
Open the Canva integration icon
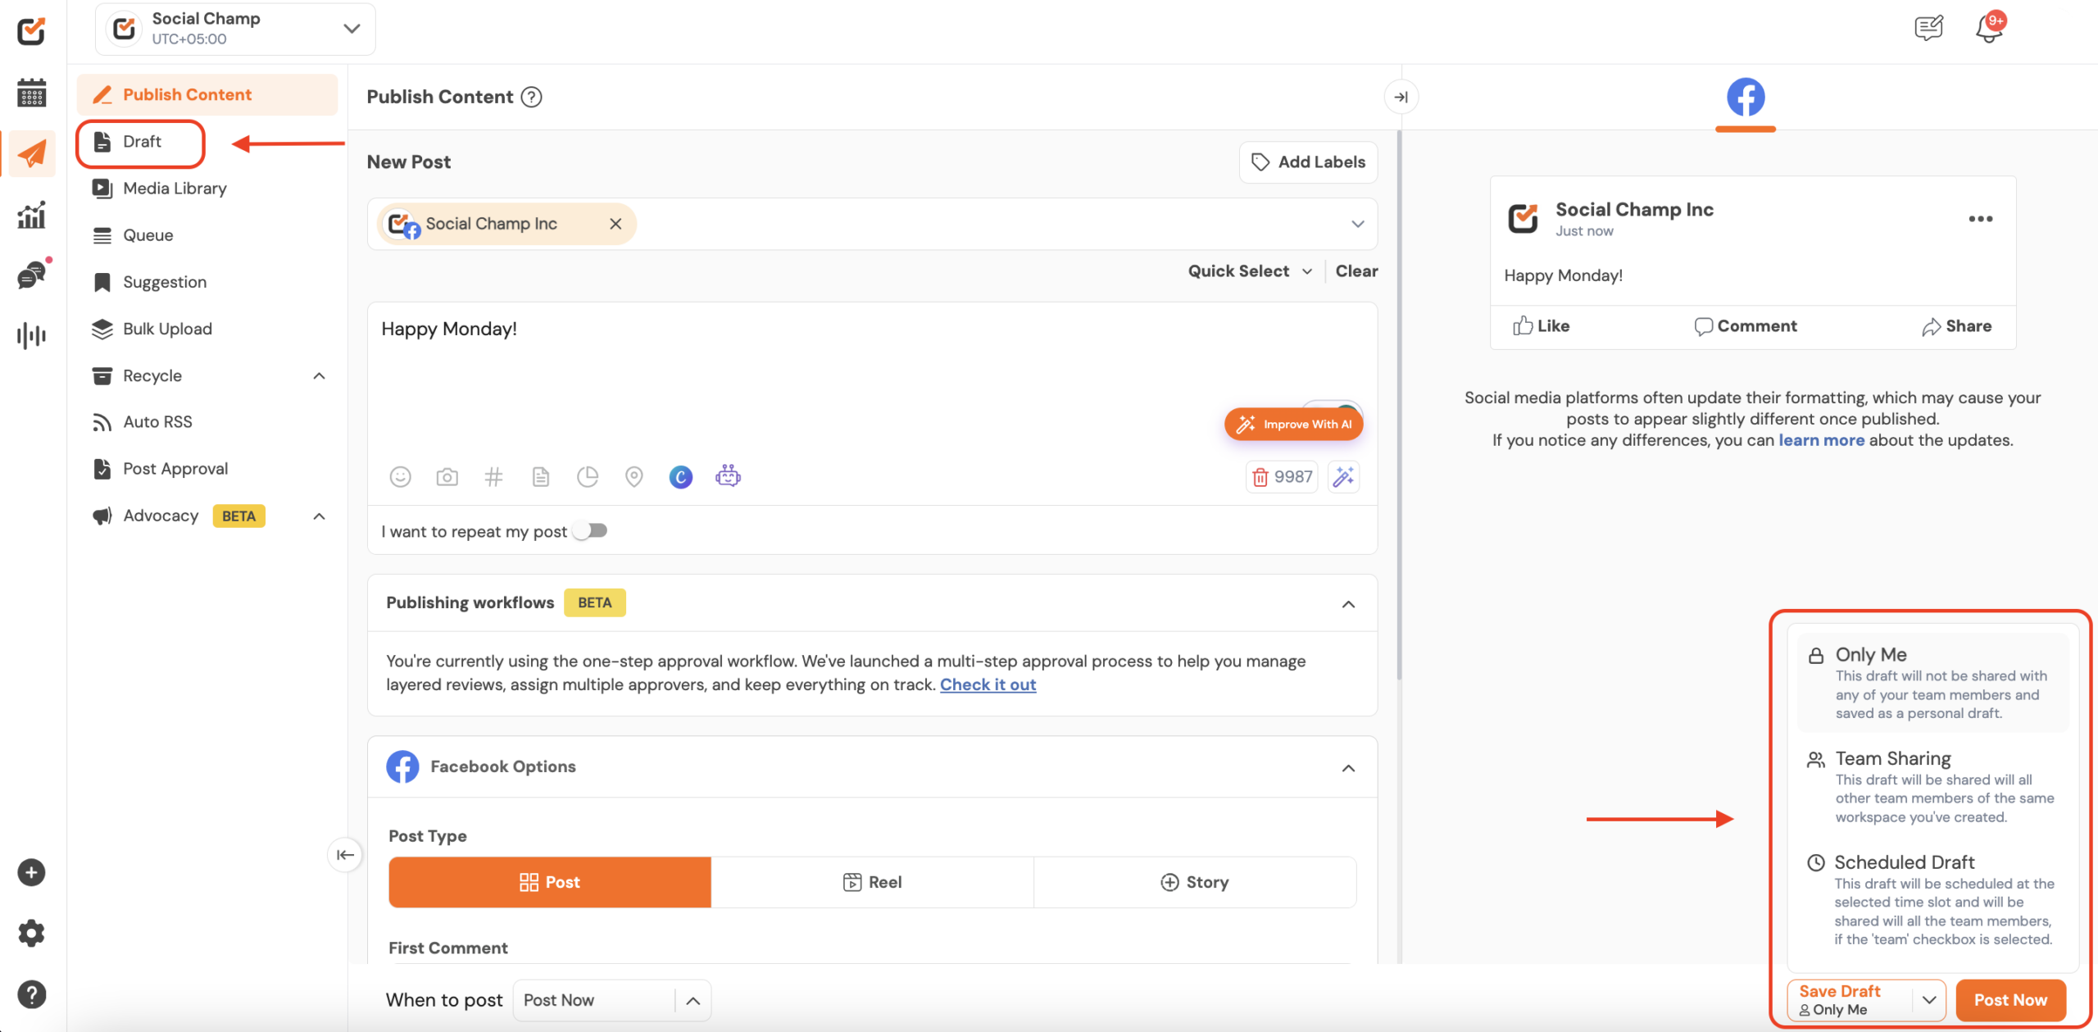point(680,476)
